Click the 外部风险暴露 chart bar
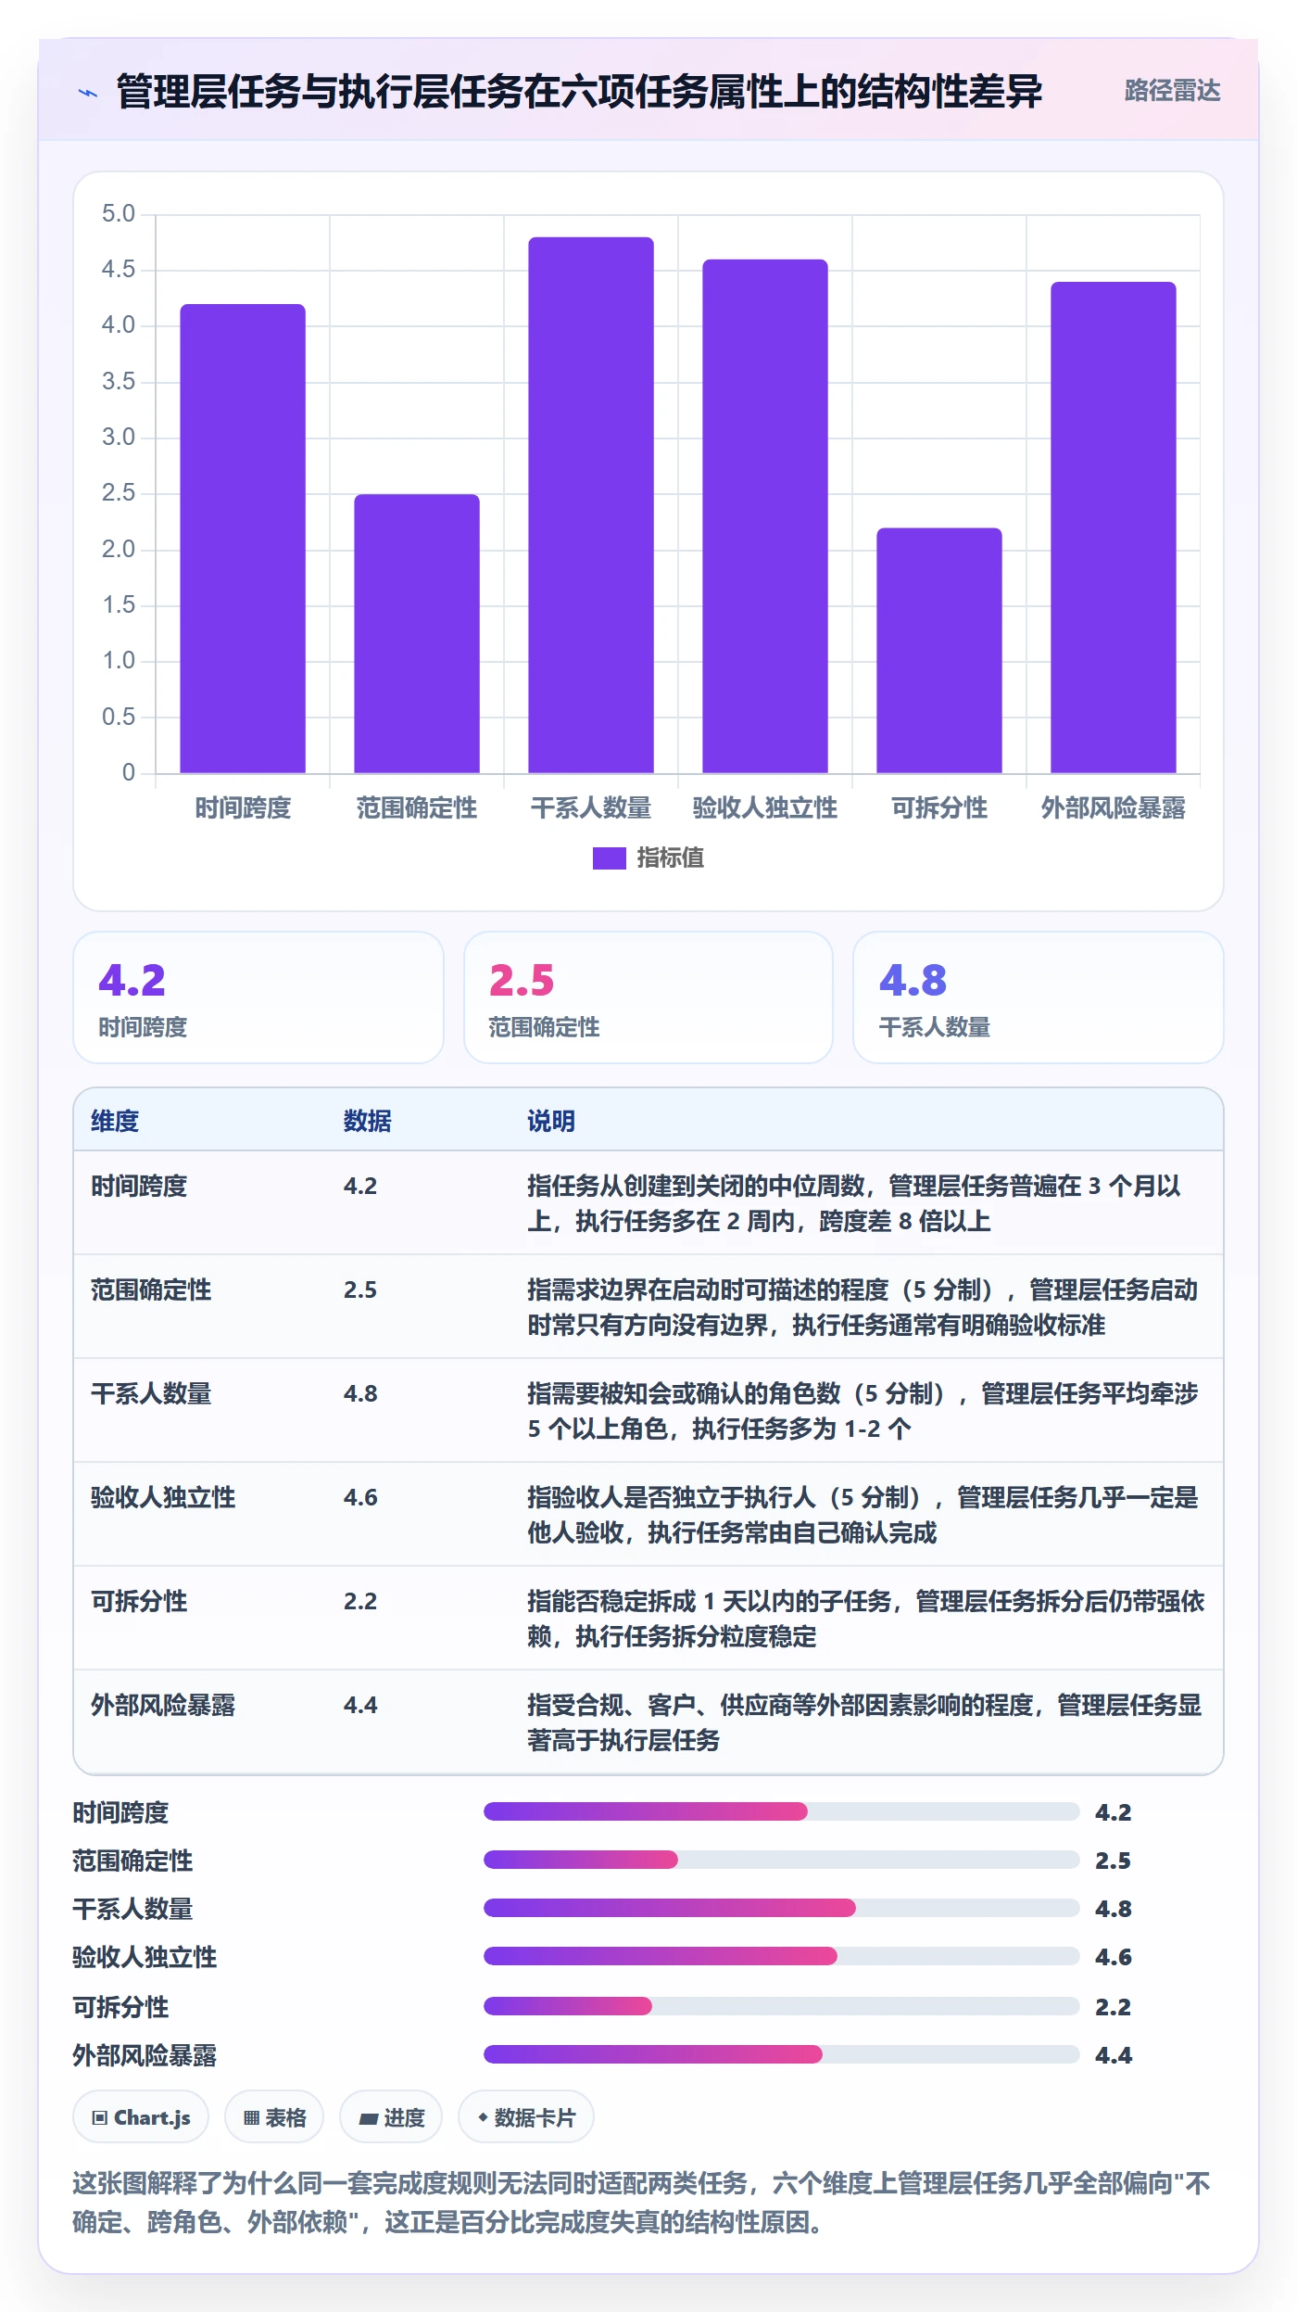 coord(1114,527)
